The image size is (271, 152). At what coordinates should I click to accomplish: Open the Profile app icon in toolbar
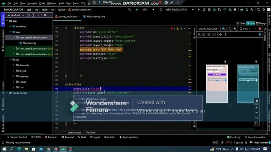click(225, 10)
